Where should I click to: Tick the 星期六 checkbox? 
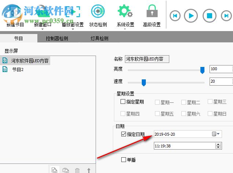tap(184, 114)
